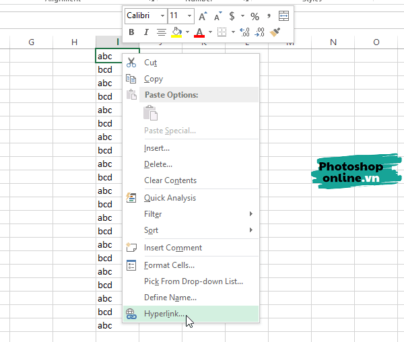The height and width of the screenshot is (342, 404).
Task: Apply comma style format
Action: (269, 16)
